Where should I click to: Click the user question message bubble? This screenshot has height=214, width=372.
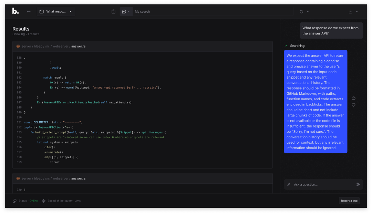(331, 31)
